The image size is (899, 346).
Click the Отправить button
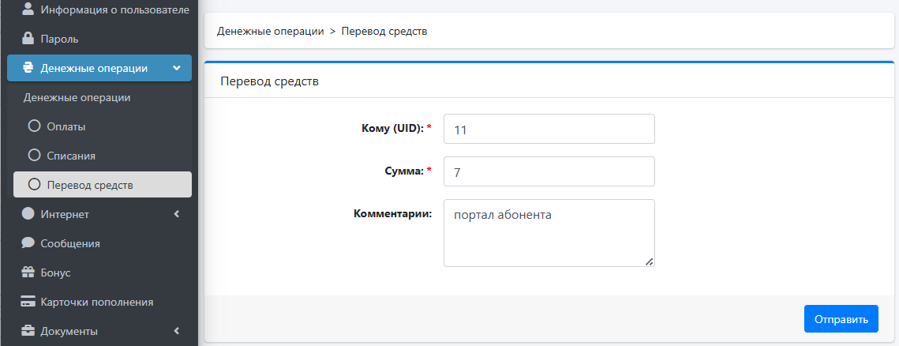[x=841, y=318]
